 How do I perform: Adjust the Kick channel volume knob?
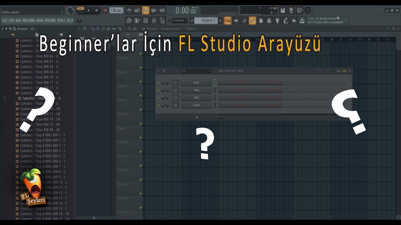(x=167, y=83)
